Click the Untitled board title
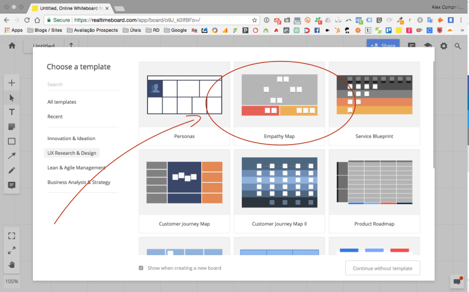Viewport: 469px width, 292px height. [43, 45]
